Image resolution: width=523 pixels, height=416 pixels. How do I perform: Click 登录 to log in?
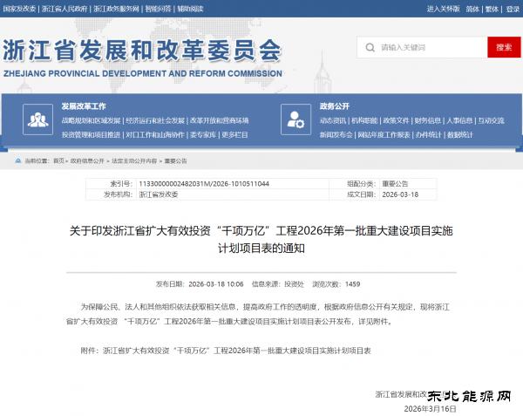point(512,8)
